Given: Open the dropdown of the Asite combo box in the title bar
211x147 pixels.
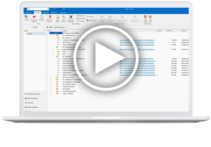Looking at the screenshot, I should coord(48,9).
